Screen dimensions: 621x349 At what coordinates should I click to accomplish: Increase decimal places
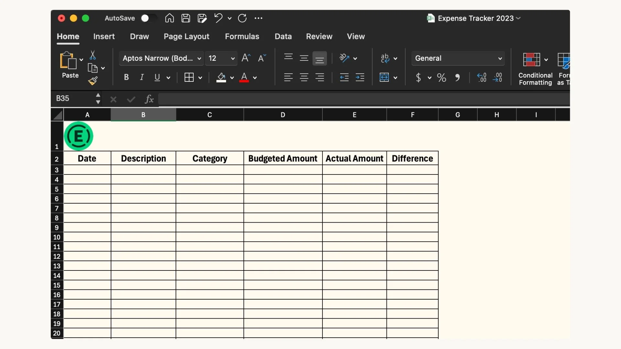pyautogui.click(x=482, y=78)
